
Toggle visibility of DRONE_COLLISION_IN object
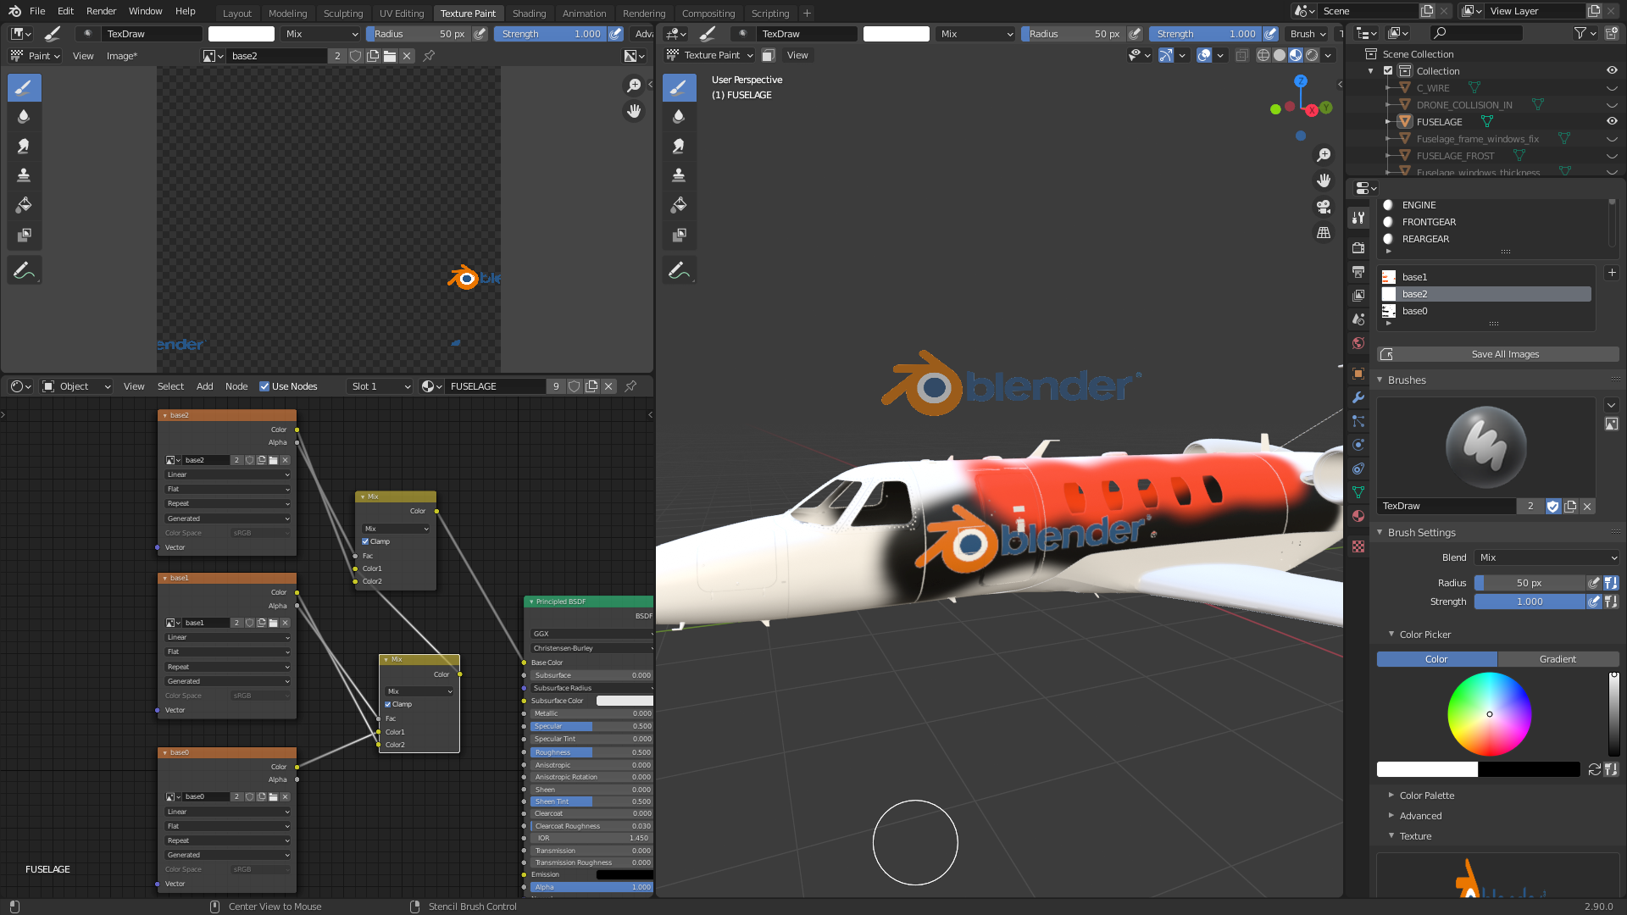click(x=1612, y=105)
